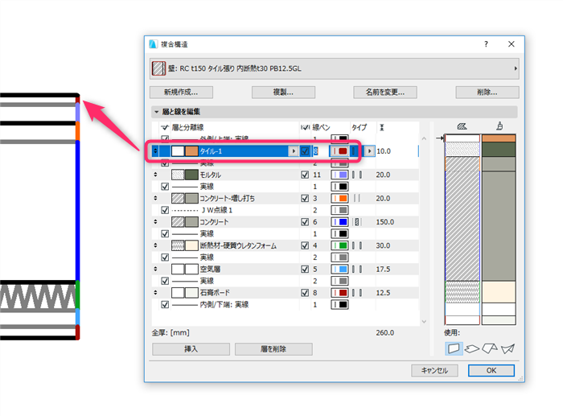Click the 空気層 light blue pen swatch
563x416 pixels.
[x=339, y=269]
